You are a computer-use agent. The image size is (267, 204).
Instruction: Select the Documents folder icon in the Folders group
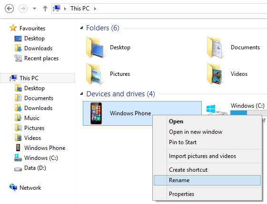click(215, 47)
